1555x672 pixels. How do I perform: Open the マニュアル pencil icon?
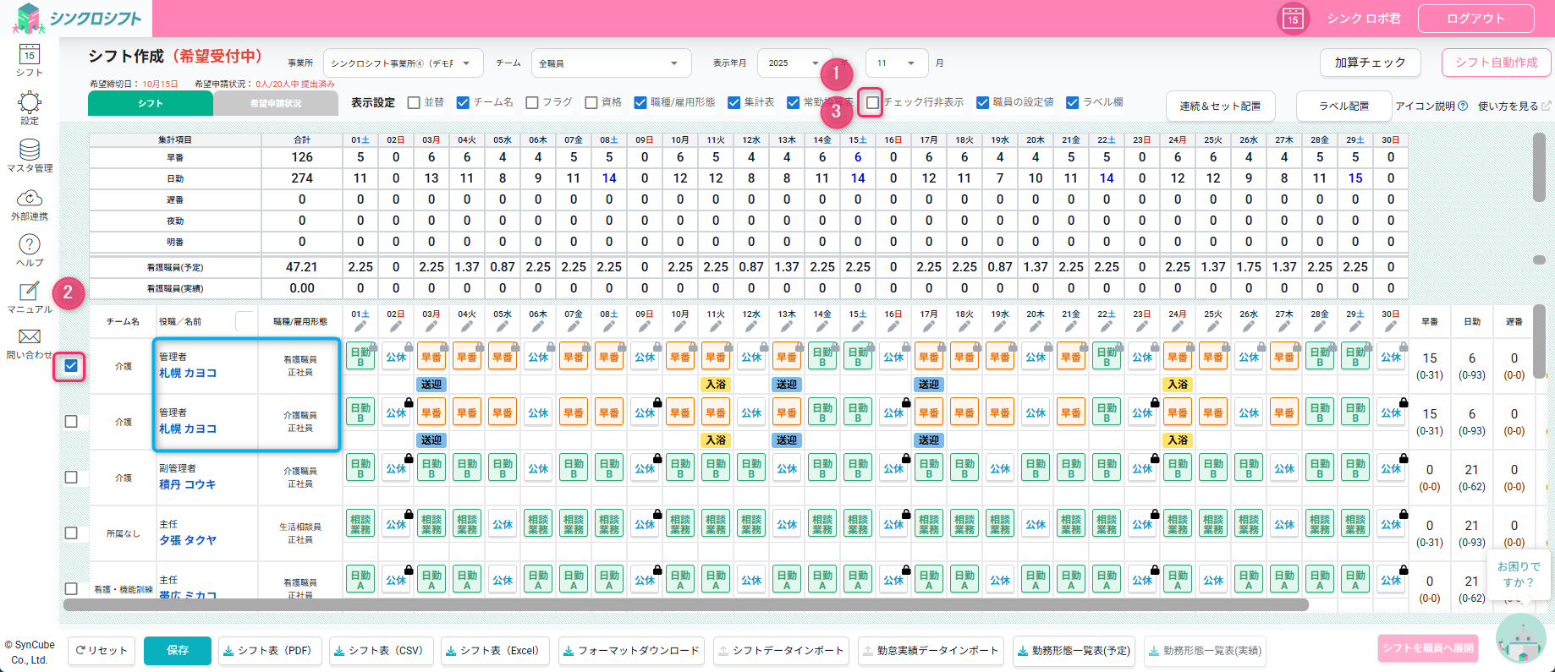coord(30,292)
